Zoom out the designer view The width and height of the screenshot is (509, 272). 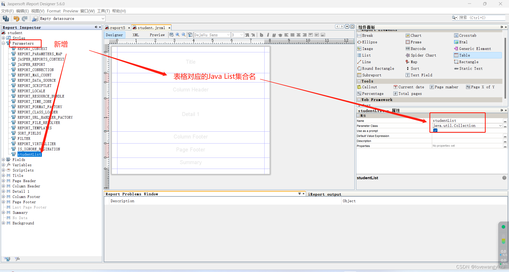tap(184, 35)
